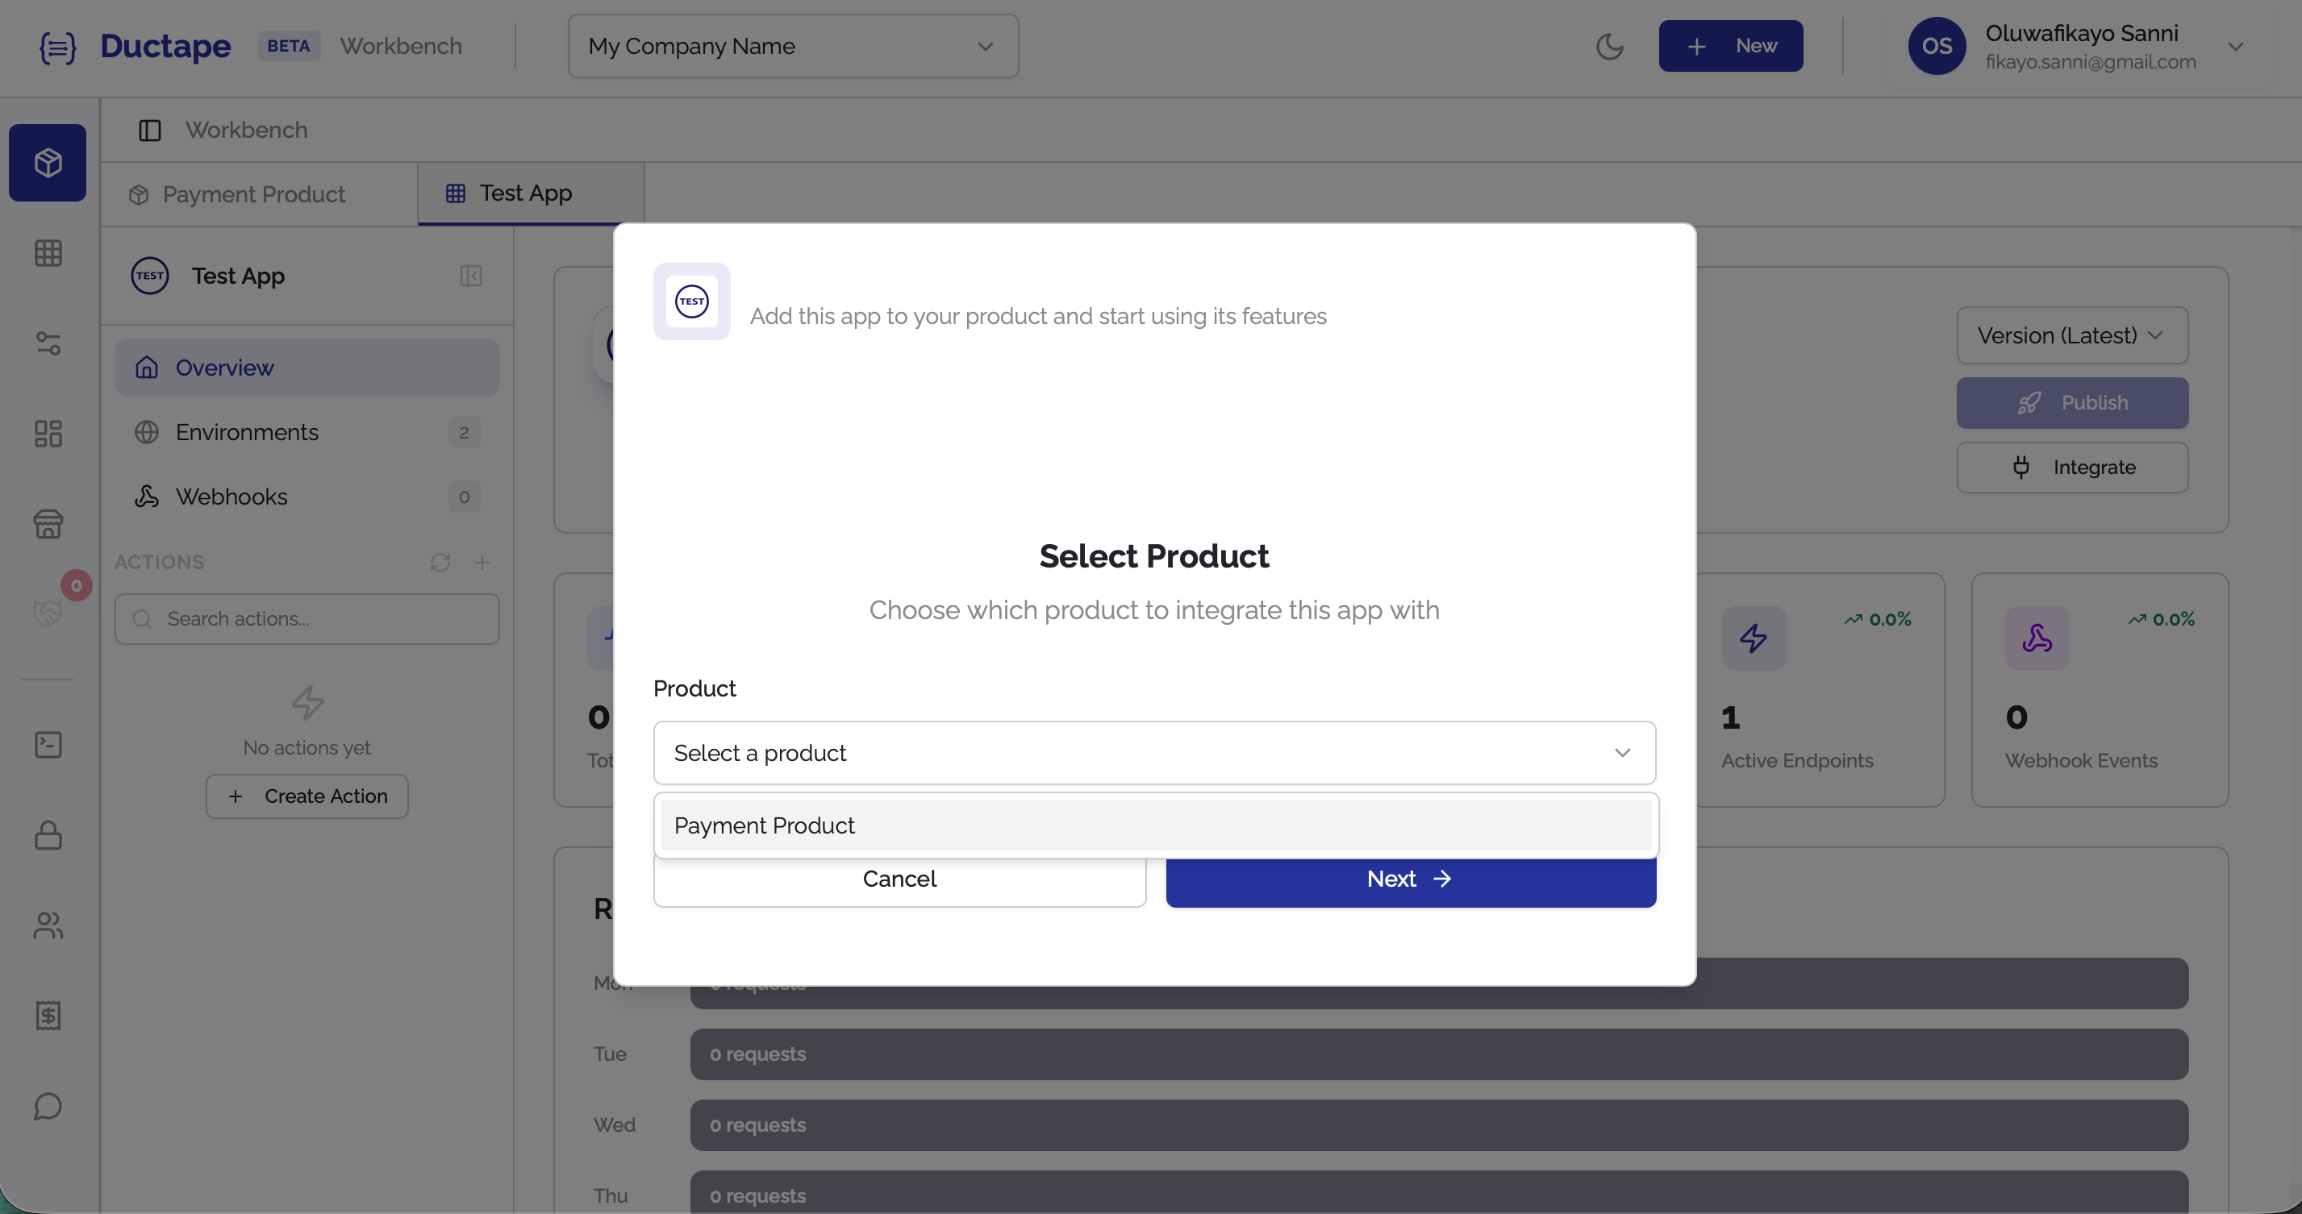The width and height of the screenshot is (2302, 1214).
Task: Select Environments in the Test App menu
Action: 247,432
